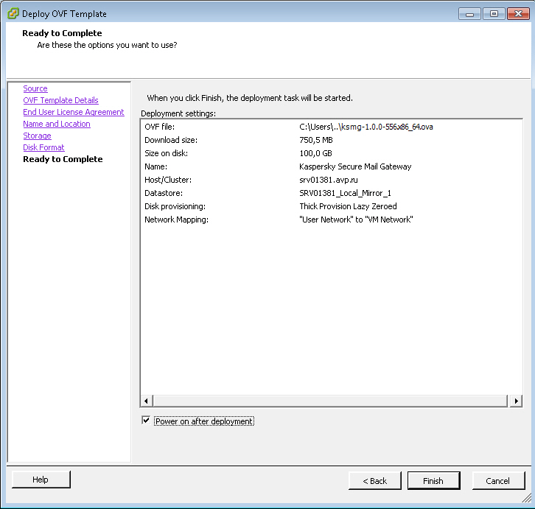Minimize the Deploy OVF Template window
This screenshot has width=535, height=509.
[x=470, y=13]
